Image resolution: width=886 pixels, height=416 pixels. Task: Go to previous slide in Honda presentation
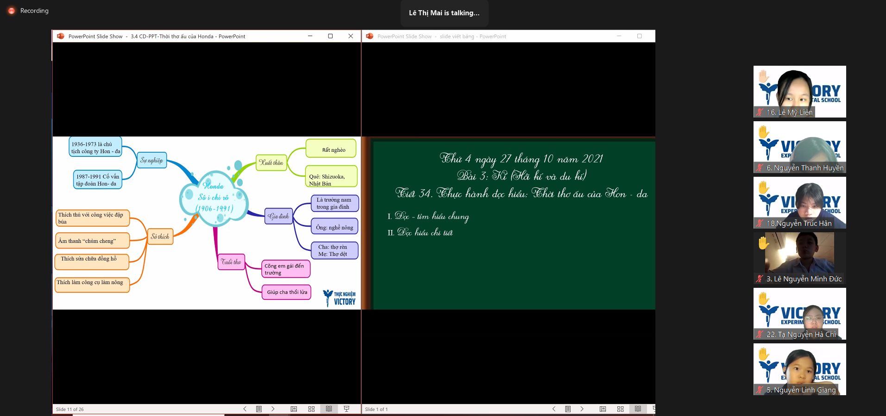245,409
